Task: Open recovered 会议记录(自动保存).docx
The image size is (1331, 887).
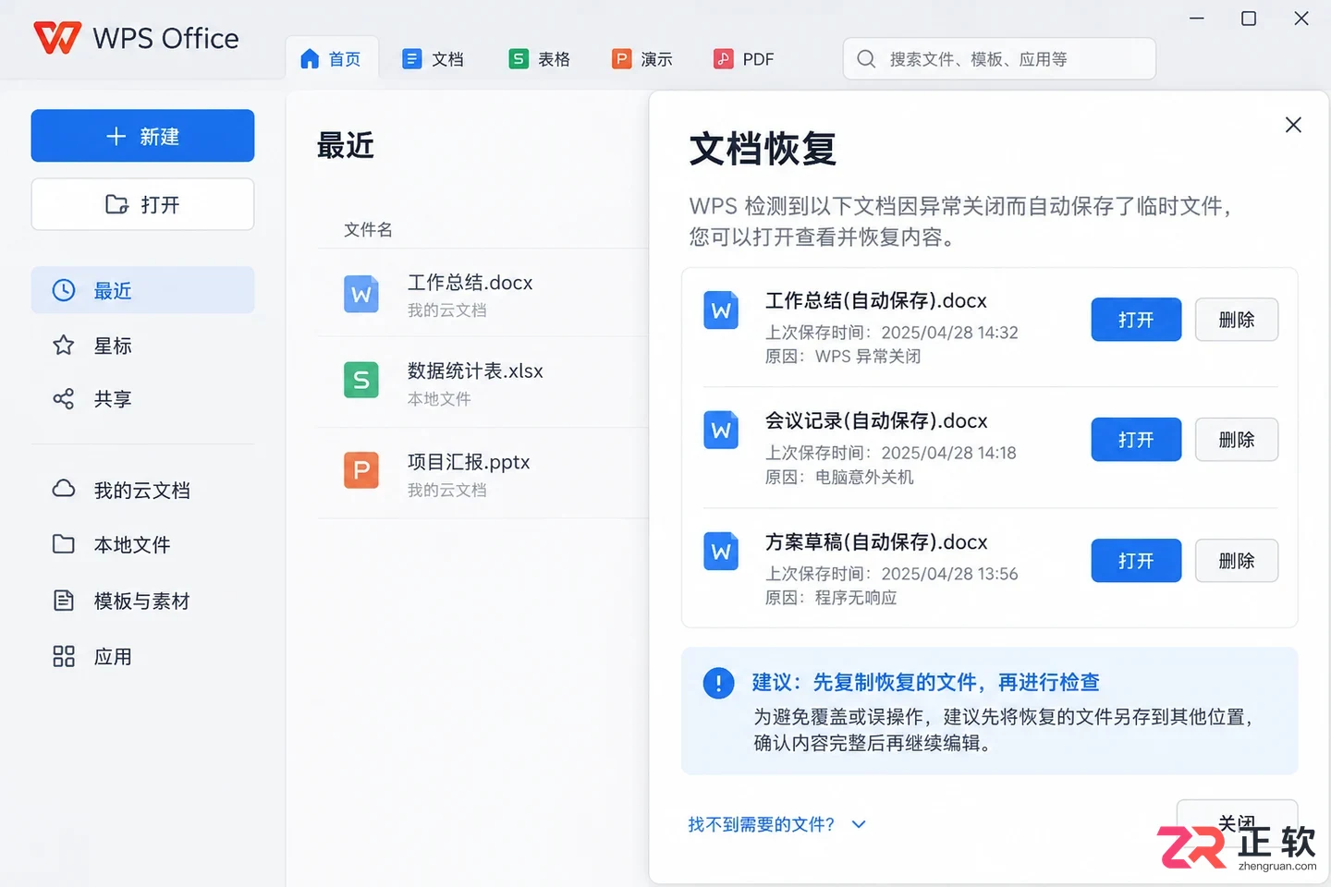Action: pyautogui.click(x=1136, y=440)
